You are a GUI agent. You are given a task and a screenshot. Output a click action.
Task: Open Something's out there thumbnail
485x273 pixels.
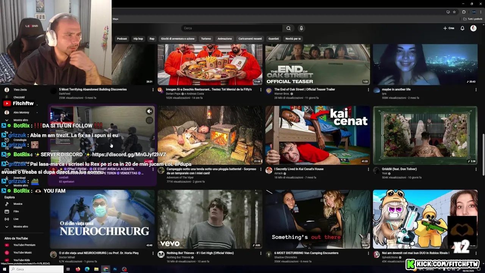point(318,219)
